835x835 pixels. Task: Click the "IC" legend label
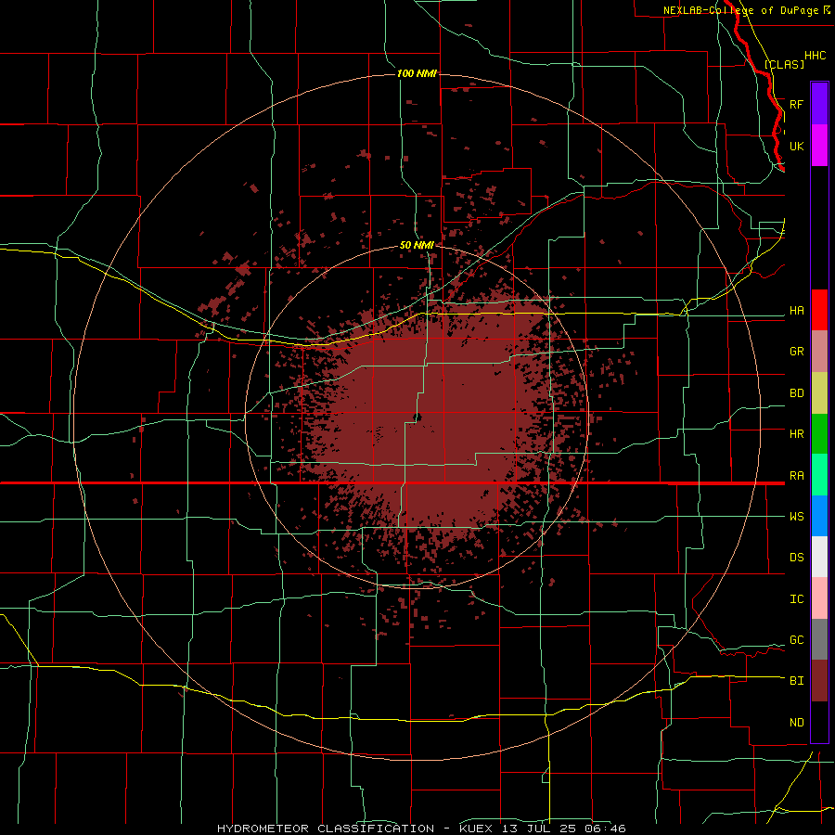(x=797, y=599)
